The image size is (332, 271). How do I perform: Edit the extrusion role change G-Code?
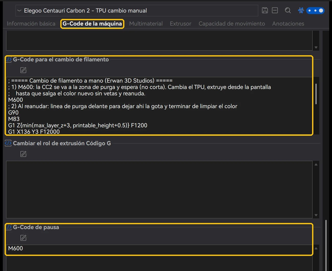tap(23, 154)
